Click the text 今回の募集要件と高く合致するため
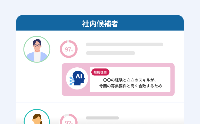This screenshot has height=124, width=200. [x=130, y=86]
